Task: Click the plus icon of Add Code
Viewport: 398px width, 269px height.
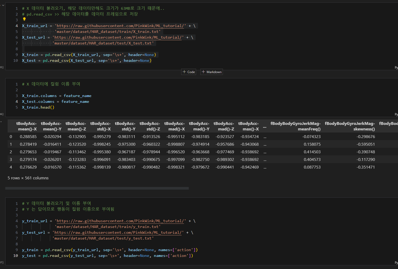Action: point(184,72)
